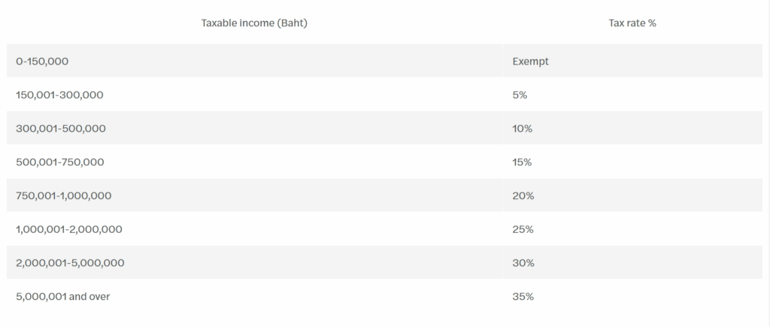Click the 25% tax rate cell
Screen dimensions: 770x327
click(632, 229)
